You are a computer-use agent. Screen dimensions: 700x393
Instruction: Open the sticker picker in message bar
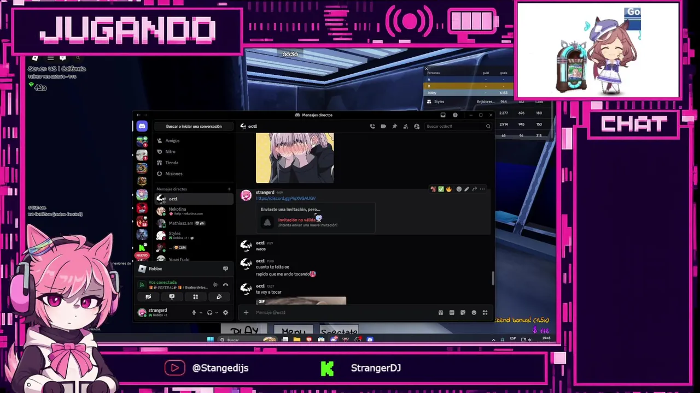(x=463, y=312)
